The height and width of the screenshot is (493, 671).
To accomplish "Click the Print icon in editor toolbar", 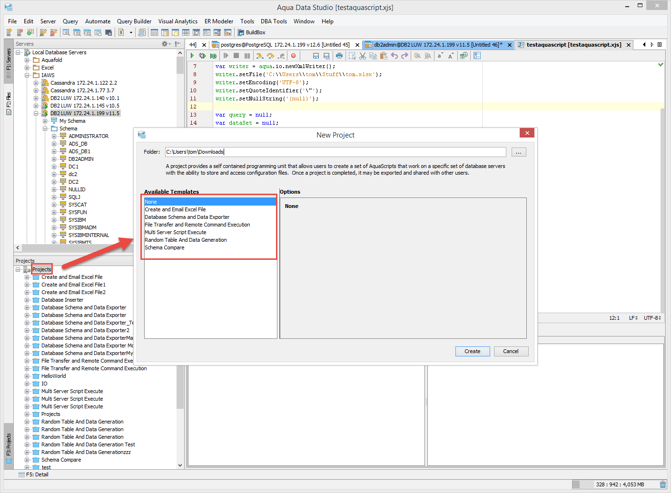I will [339, 56].
